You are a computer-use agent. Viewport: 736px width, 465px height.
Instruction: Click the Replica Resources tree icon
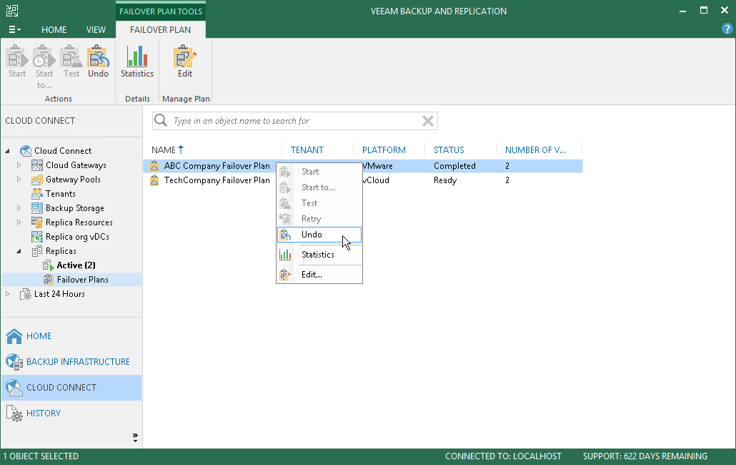37,222
